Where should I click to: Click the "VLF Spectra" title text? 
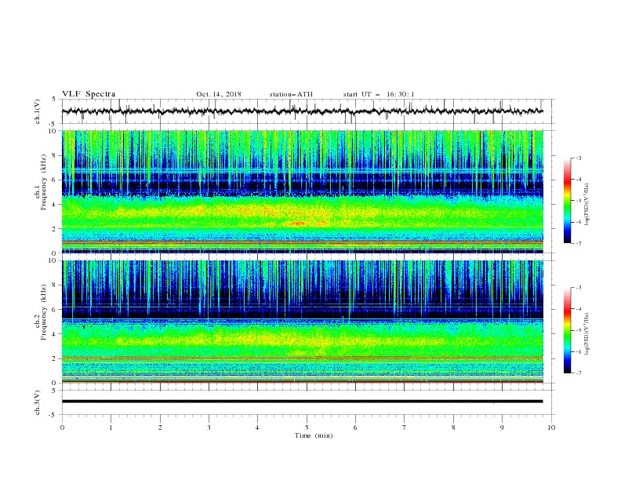pyautogui.click(x=89, y=94)
